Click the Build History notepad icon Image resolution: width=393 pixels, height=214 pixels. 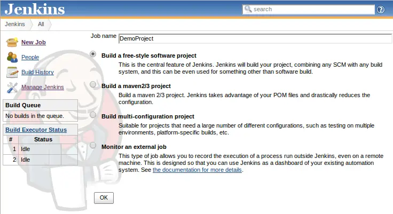12,72
